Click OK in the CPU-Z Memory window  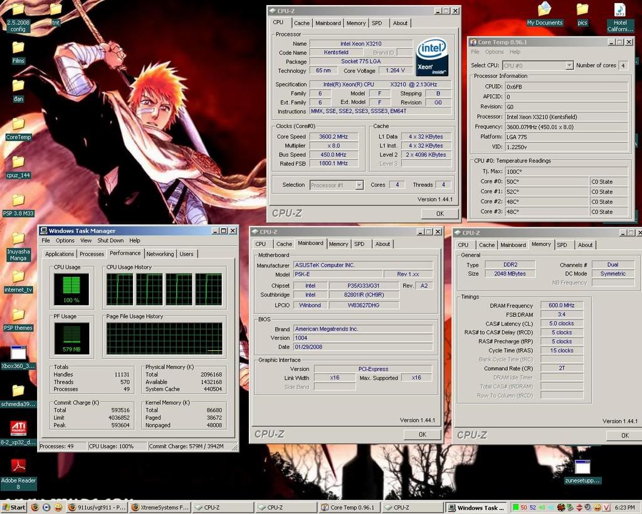coord(624,436)
